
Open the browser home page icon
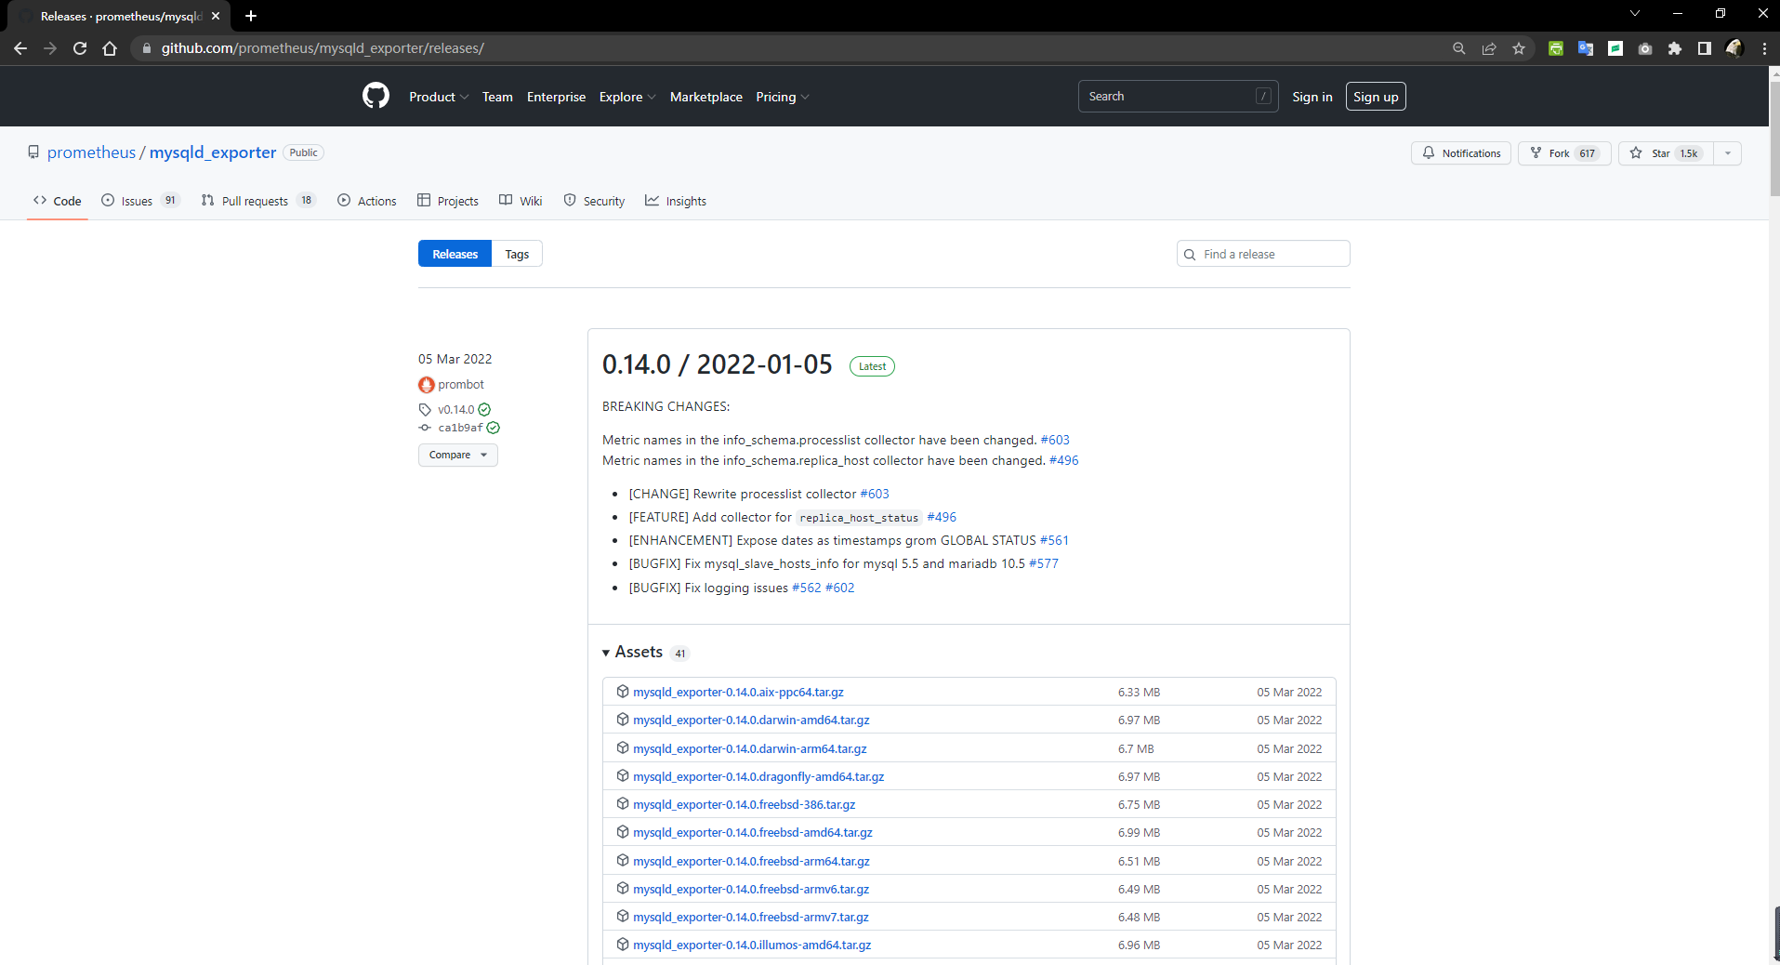110,48
